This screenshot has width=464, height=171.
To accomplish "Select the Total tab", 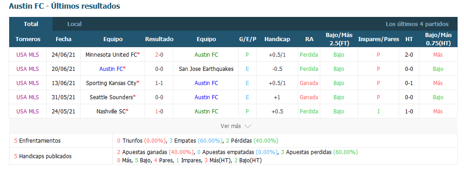I will coord(31,24).
